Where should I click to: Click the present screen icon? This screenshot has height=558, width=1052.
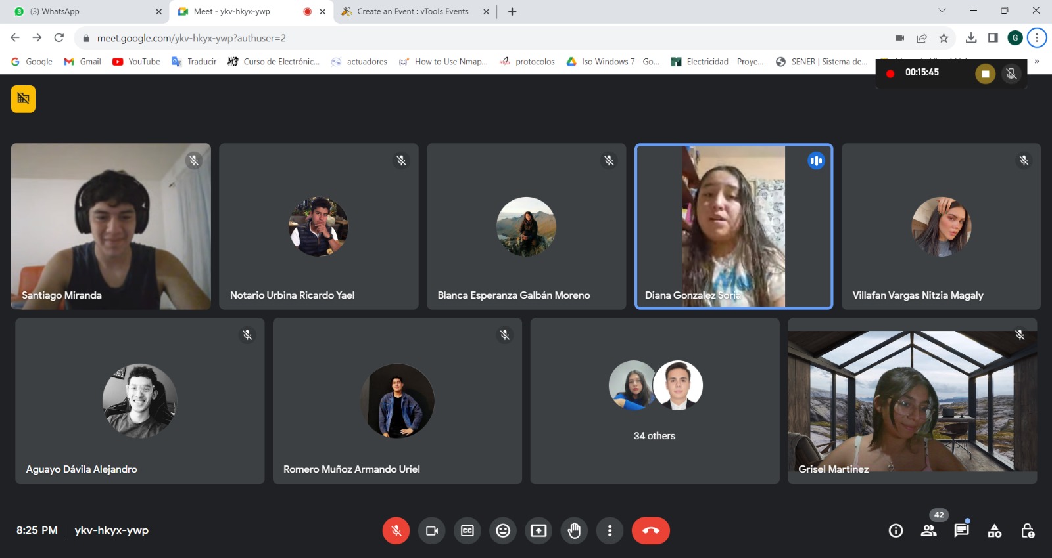pyautogui.click(x=538, y=530)
